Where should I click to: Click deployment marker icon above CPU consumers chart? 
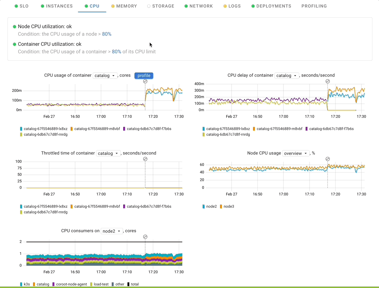(x=145, y=237)
